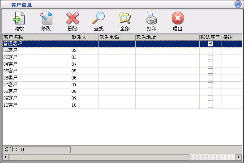Click the 联系电话 column header

tap(117, 37)
